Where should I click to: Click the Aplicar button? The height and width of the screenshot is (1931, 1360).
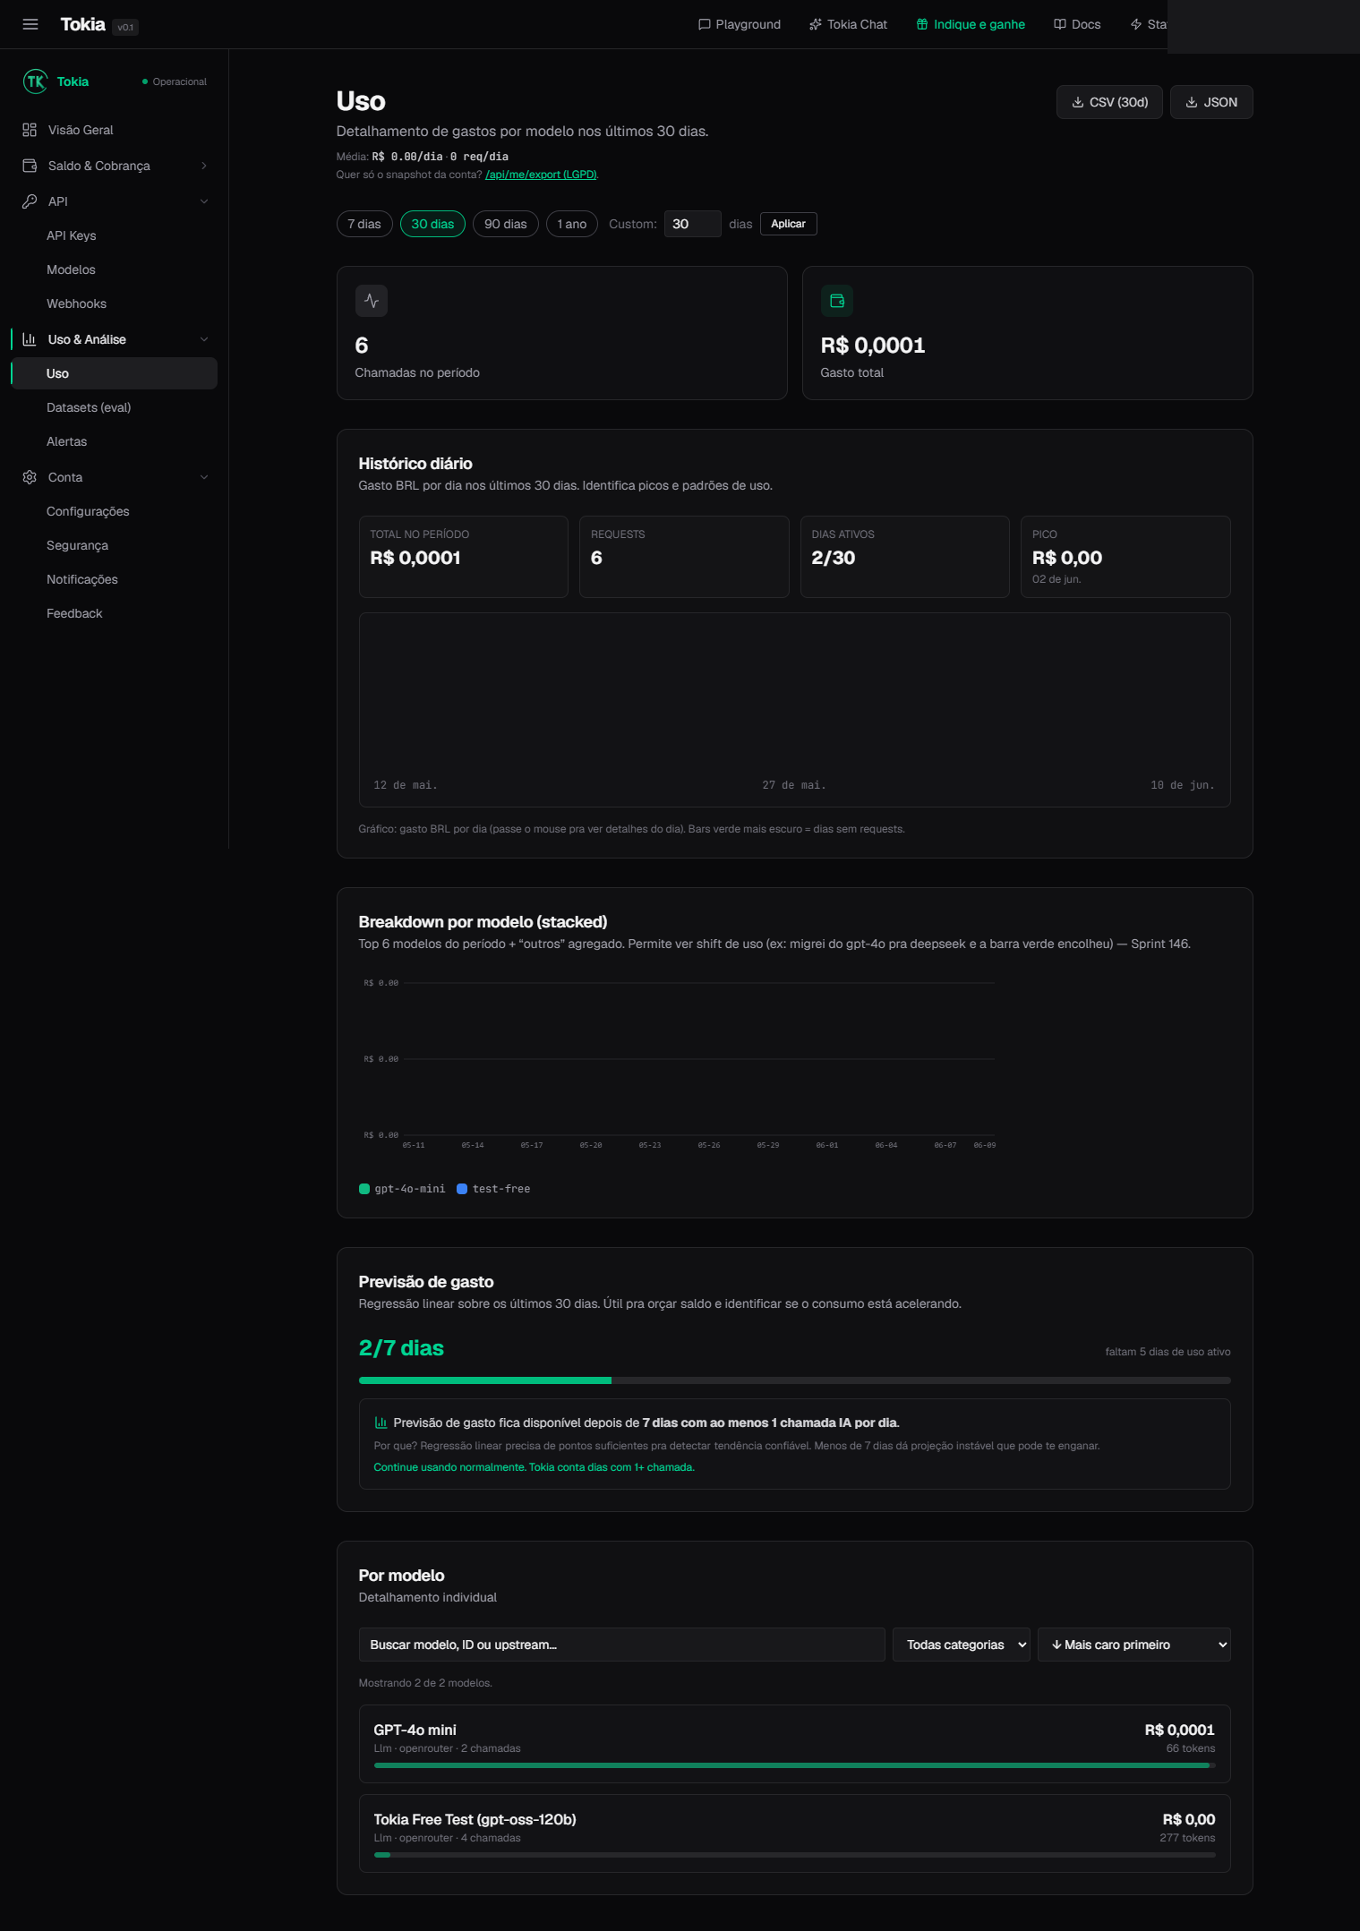click(x=788, y=224)
